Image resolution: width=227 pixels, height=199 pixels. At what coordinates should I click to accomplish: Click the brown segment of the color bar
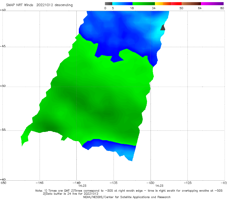click(x=191, y=4)
